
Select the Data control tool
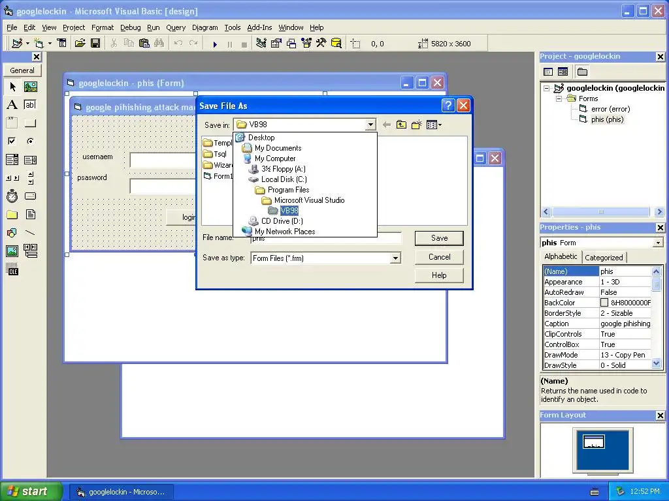click(x=30, y=251)
